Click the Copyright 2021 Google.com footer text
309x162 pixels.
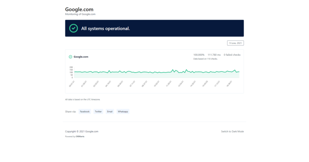(x=82, y=131)
